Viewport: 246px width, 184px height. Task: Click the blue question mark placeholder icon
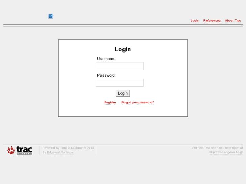[51, 16]
